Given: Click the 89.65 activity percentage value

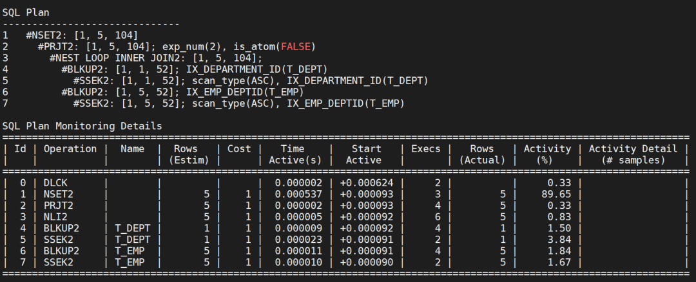Looking at the screenshot, I should pyautogui.click(x=557, y=194).
